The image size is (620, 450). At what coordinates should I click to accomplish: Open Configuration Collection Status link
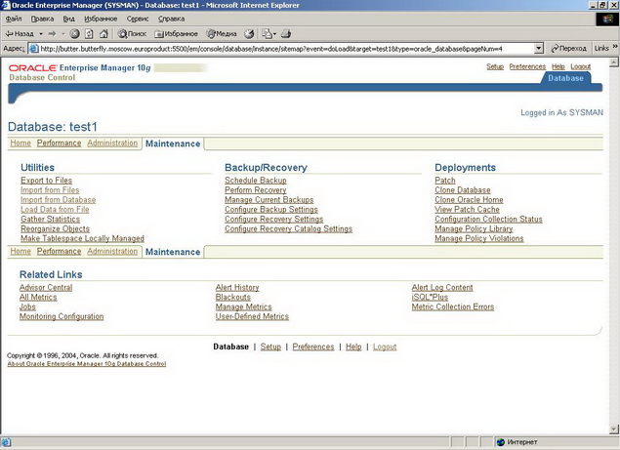pyautogui.click(x=488, y=219)
